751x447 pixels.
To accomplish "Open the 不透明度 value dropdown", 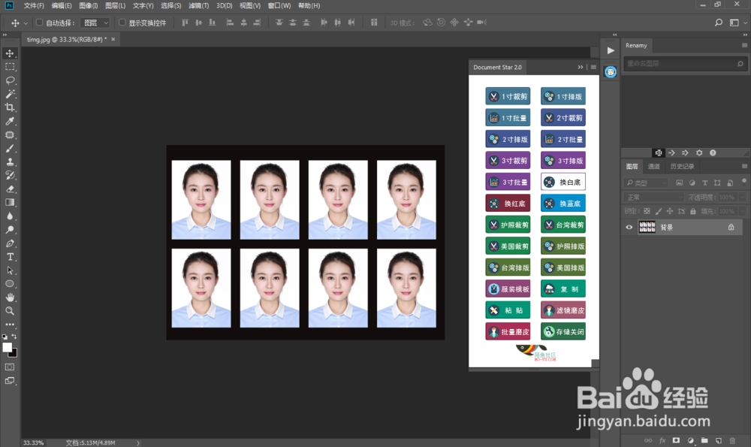I will (742, 197).
